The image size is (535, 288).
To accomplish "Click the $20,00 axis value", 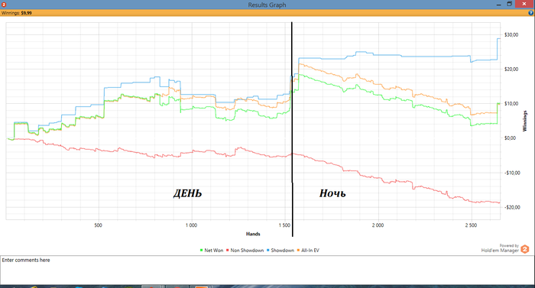I will tap(511, 70).
